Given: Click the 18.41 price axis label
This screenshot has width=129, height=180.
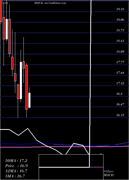Looking at the screenshot, I should point(120,41).
